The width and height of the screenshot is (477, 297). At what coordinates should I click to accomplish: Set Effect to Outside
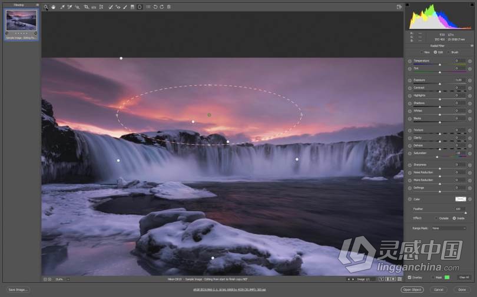(x=436, y=218)
